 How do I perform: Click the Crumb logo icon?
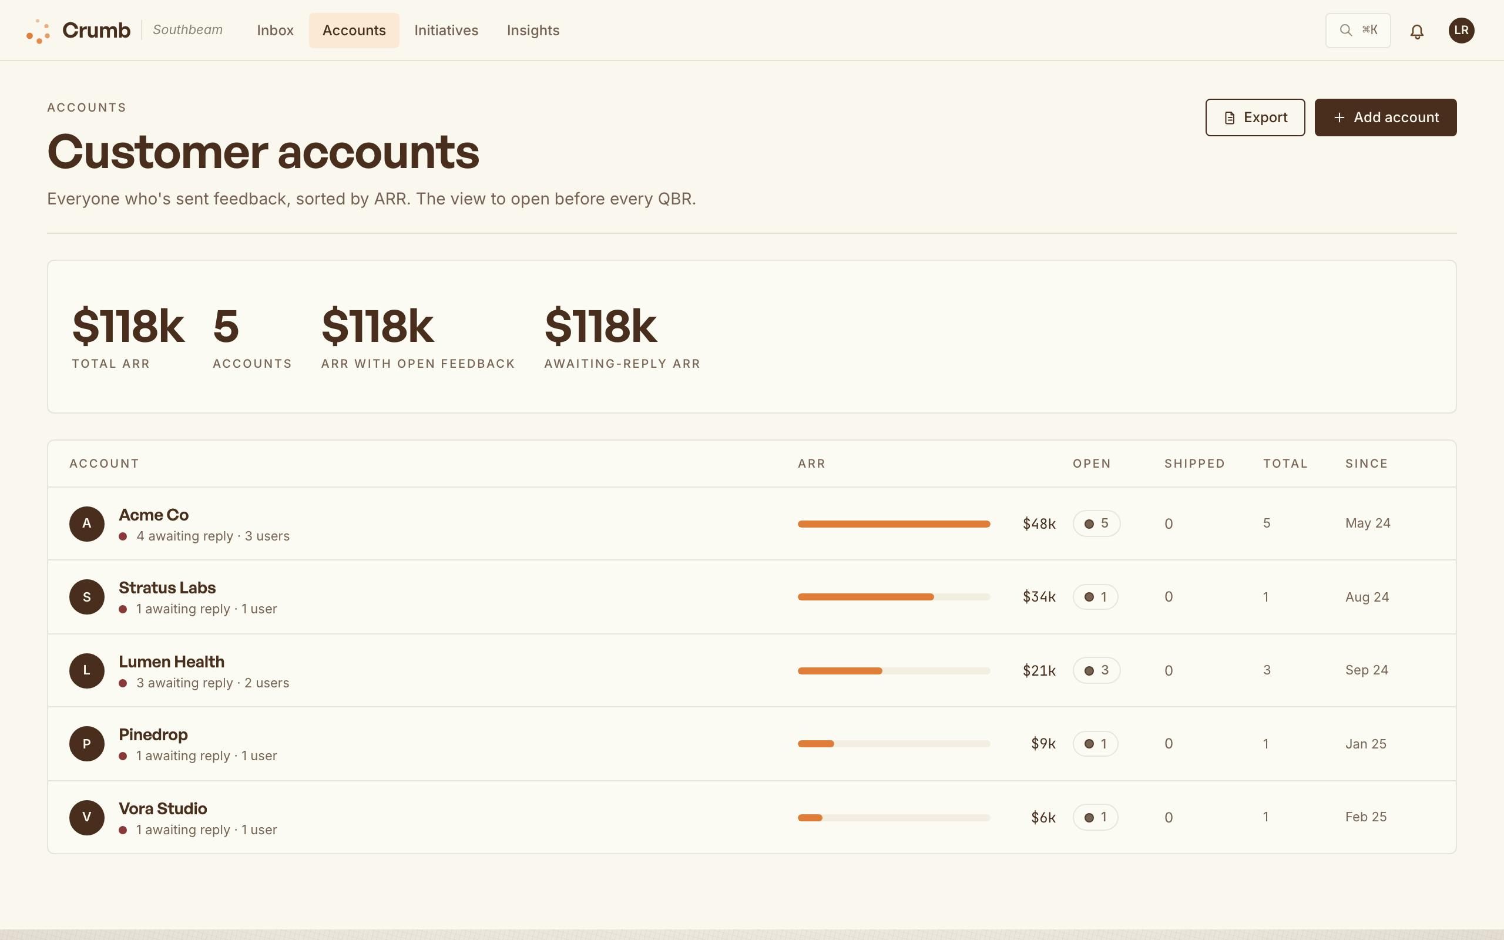38,31
